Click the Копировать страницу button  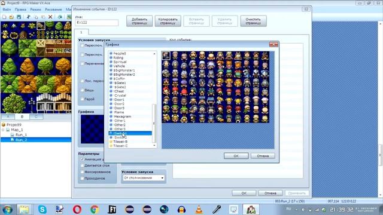point(168,21)
